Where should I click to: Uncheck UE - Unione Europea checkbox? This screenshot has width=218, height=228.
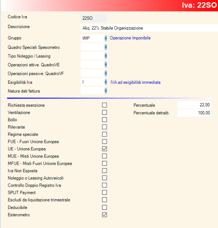pyautogui.click(x=105, y=149)
